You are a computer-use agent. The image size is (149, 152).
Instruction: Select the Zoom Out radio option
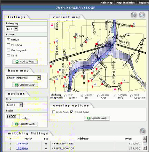98,96
